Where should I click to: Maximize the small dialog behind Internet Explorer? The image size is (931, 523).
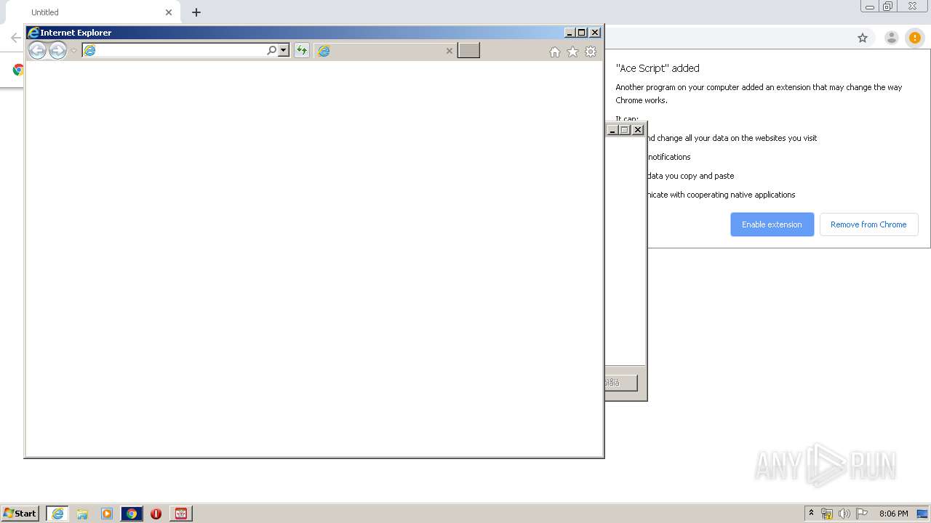(x=625, y=130)
